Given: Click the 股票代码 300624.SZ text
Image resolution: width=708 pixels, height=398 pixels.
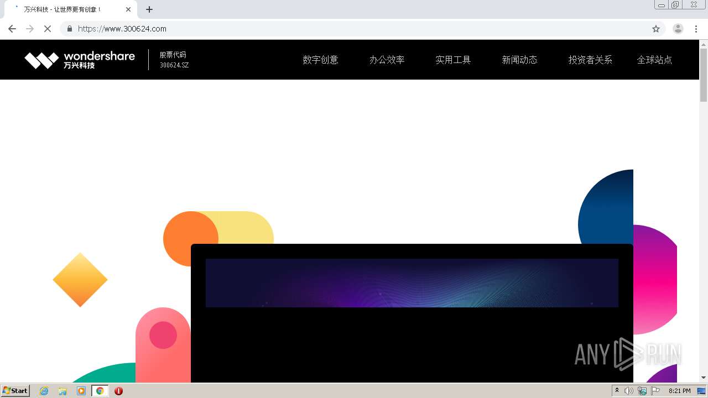Looking at the screenshot, I should 174,60.
